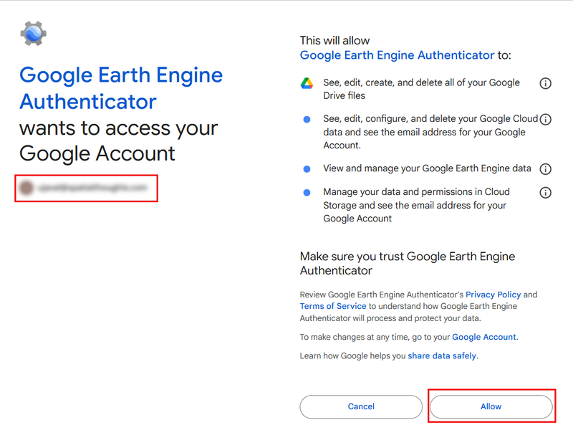Click blue bullet beside Cloud Storage permission
The image size is (573, 425).
click(307, 192)
